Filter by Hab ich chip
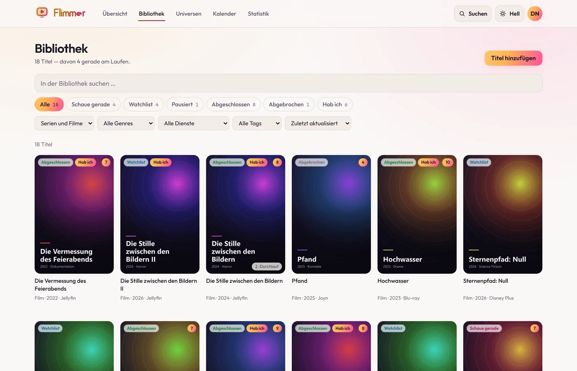The image size is (577, 371). click(x=335, y=104)
